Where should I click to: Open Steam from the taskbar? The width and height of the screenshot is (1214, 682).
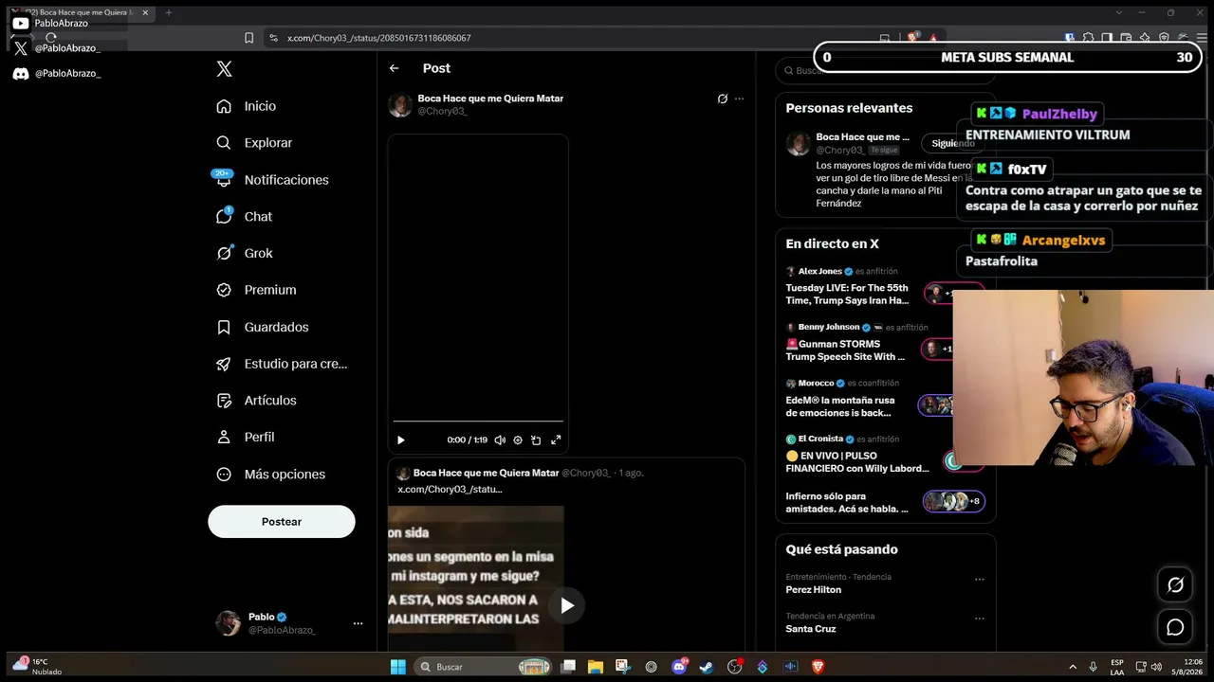point(707,667)
